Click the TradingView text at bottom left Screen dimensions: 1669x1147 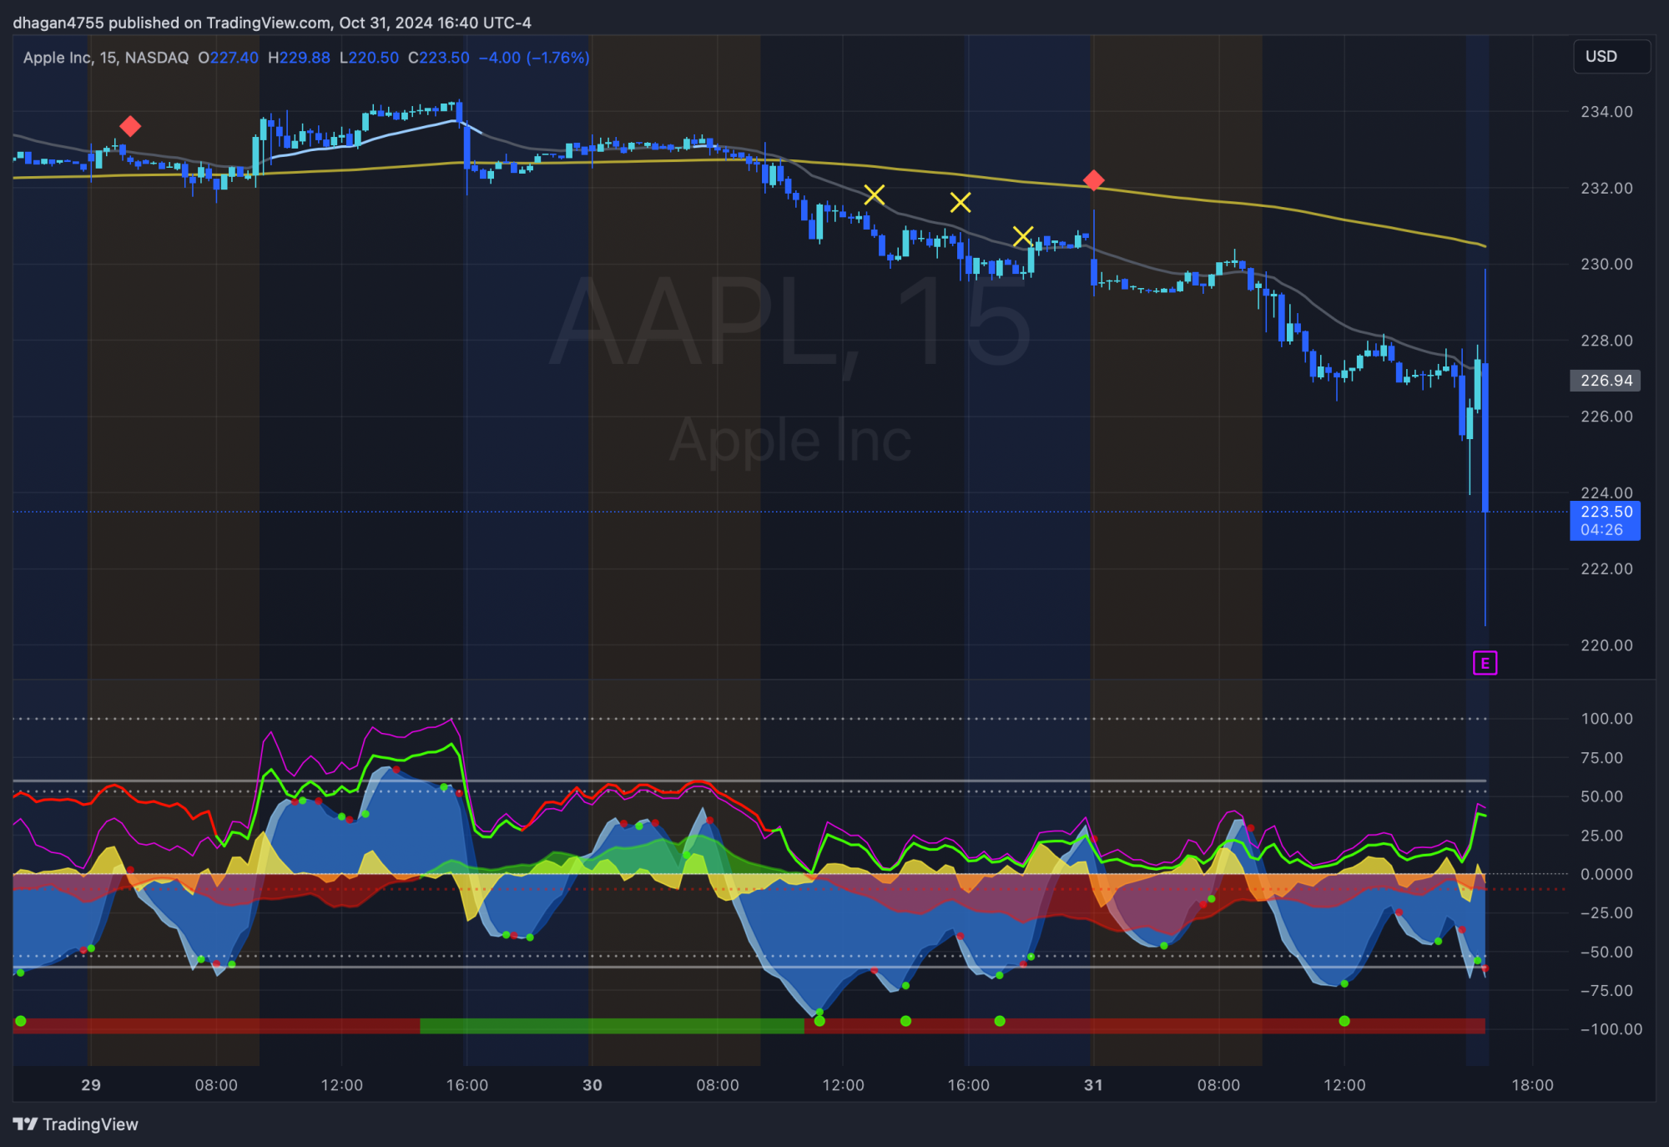click(90, 1124)
